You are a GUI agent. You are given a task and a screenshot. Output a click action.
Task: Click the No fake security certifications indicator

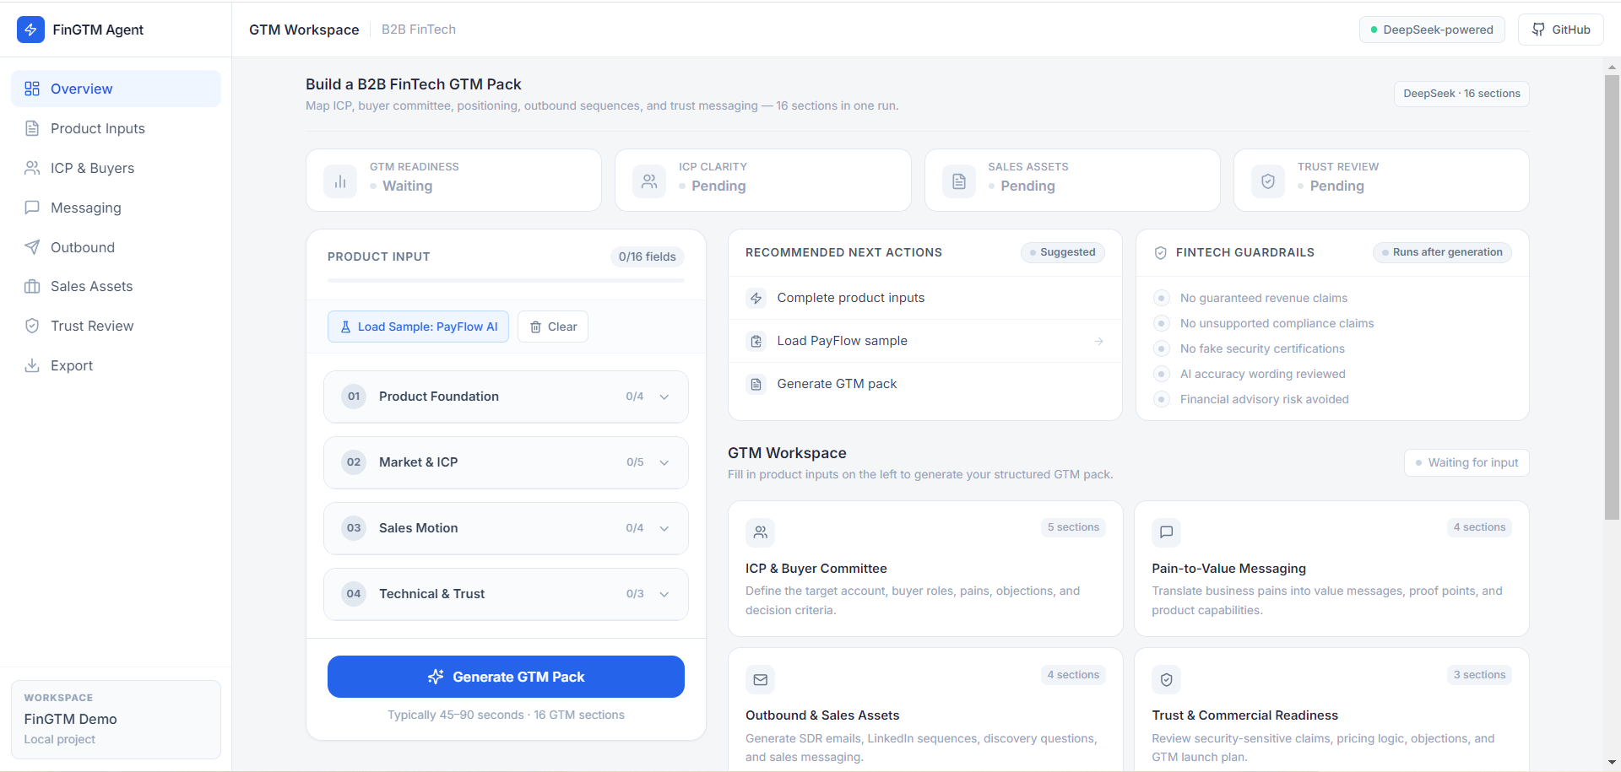point(1162,348)
